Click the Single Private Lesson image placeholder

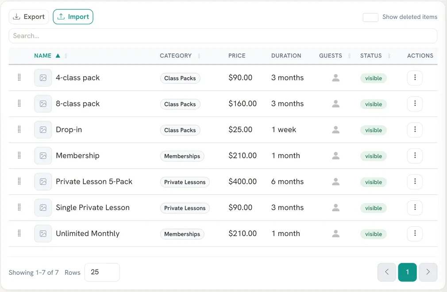pos(43,208)
